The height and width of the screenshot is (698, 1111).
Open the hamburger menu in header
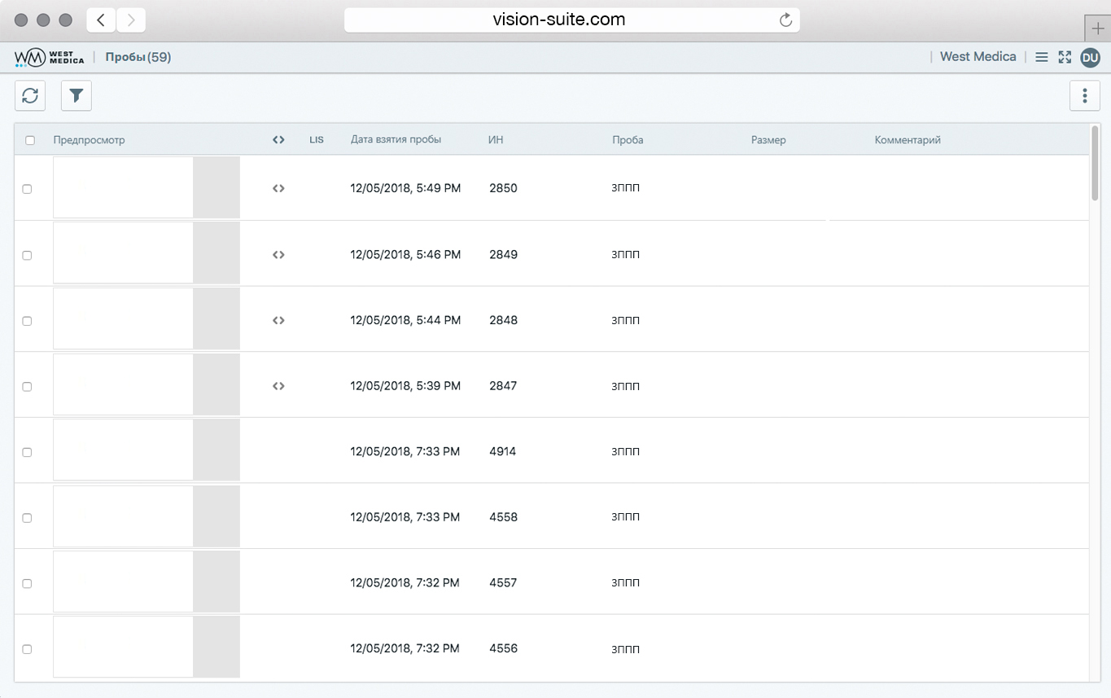1041,57
